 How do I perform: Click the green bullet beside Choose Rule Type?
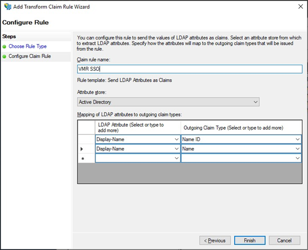(5, 46)
